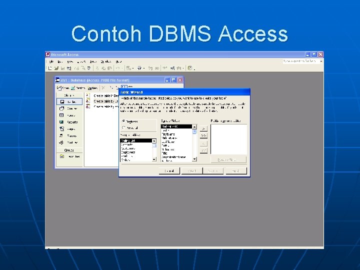Click the Analyze toolbar icon
This screenshot has height=270, width=360.
pos(139,68)
